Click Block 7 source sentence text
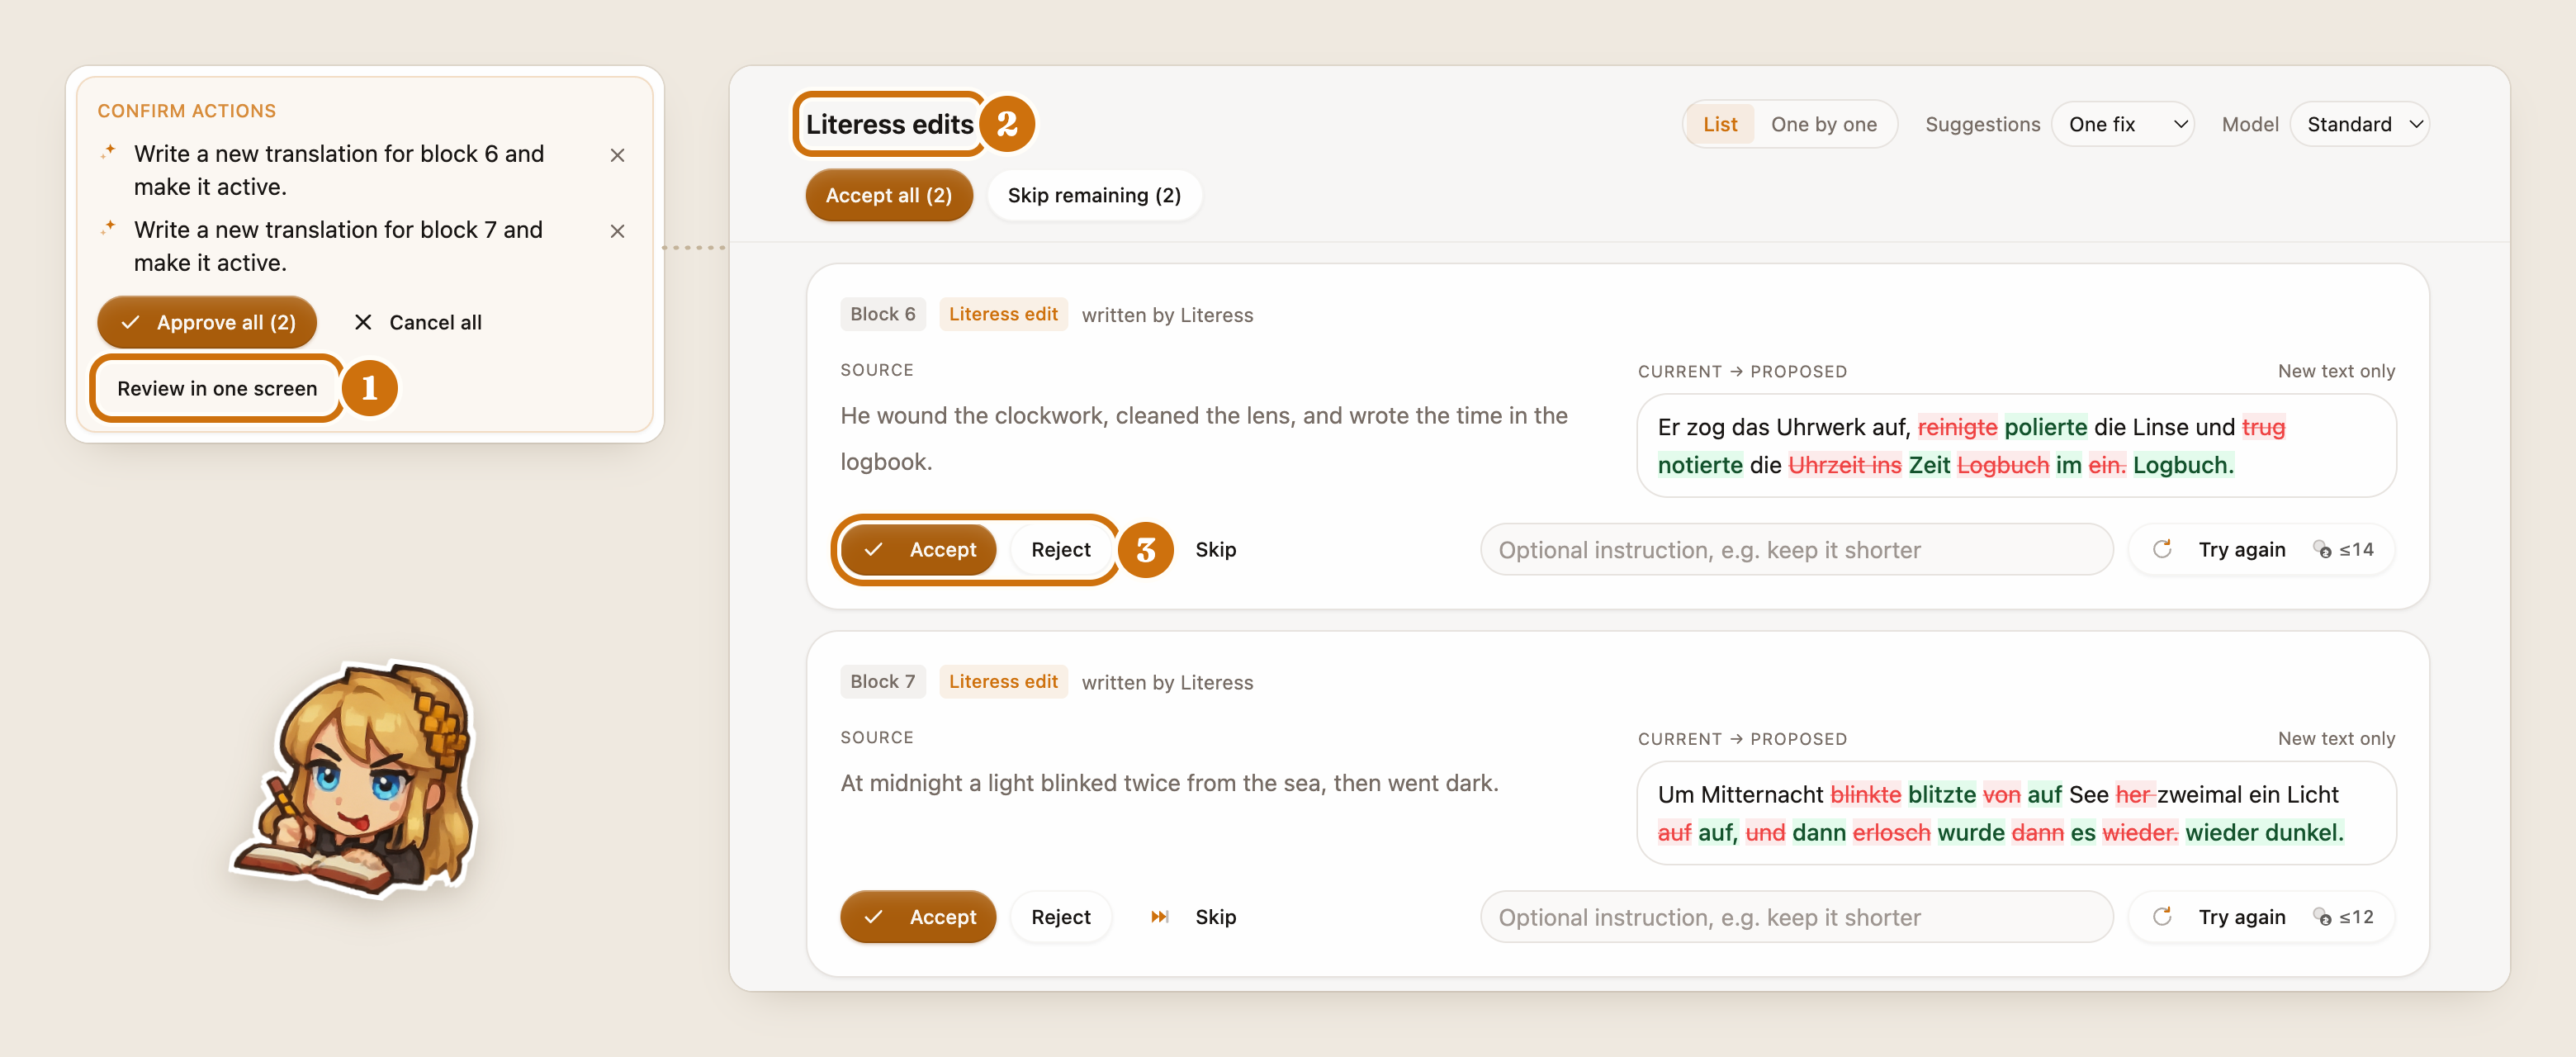Image resolution: width=2576 pixels, height=1057 pixels. point(1169,783)
